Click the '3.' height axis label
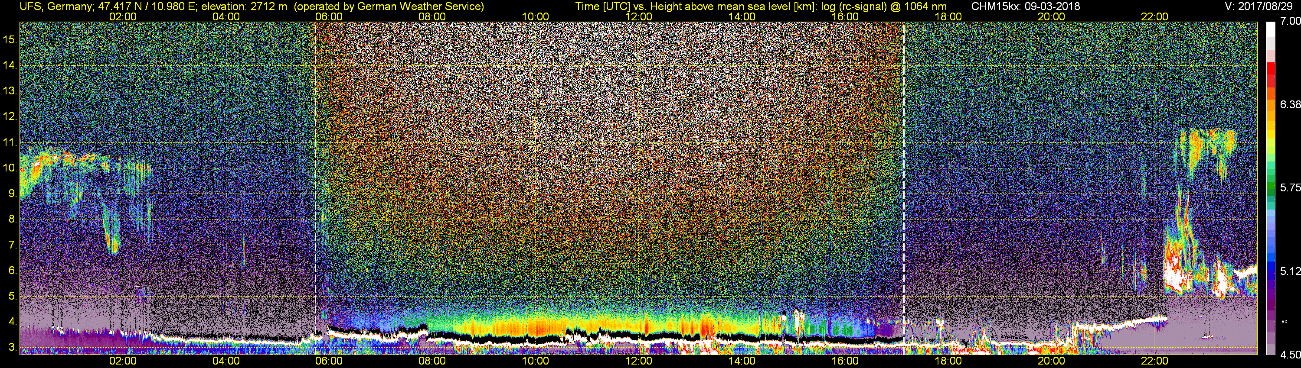1301x368 pixels. [x=13, y=347]
